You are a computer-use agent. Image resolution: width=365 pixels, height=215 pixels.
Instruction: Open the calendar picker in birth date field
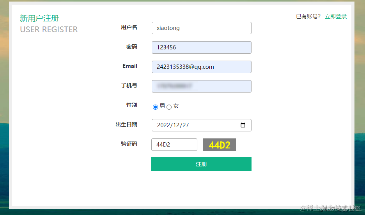pyautogui.click(x=243, y=125)
